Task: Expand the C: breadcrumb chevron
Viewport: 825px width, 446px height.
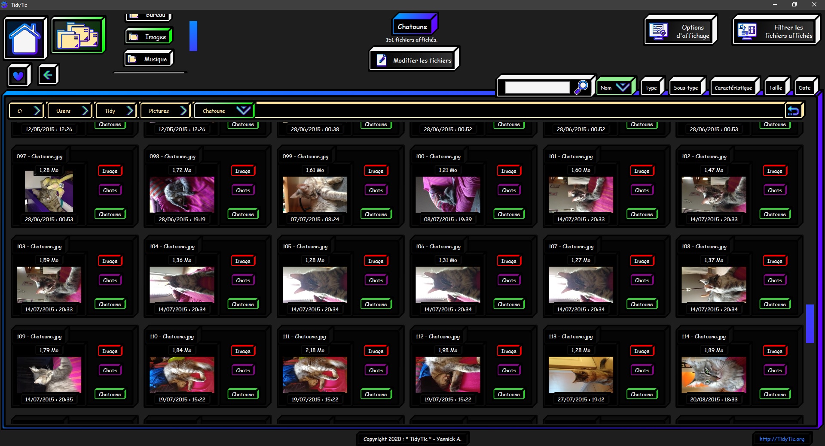Action: coord(37,111)
